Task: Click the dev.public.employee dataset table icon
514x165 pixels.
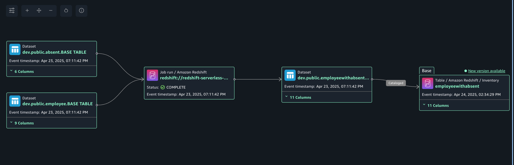Action: pyautogui.click(x=15, y=101)
